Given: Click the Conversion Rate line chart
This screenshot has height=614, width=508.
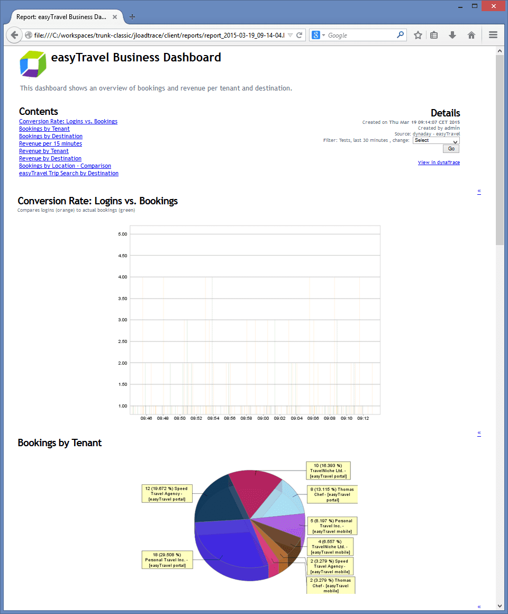Looking at the screenshot, I should click(x=249, y=323).
